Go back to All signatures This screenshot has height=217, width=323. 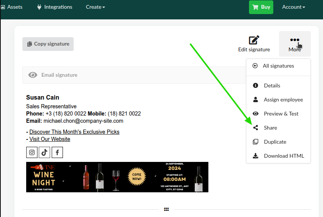point(278,66)
